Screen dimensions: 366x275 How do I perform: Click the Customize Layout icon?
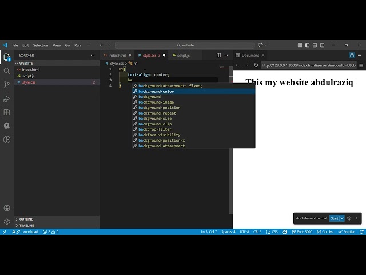(300, 45)
